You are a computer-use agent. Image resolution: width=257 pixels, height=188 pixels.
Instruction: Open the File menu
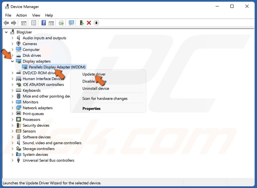coord(8,15)
